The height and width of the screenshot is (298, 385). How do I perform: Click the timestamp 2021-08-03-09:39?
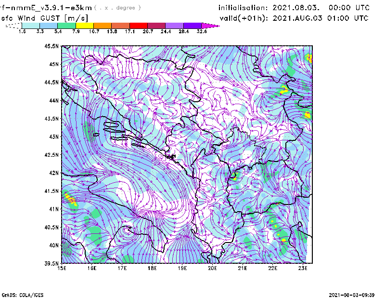coord(352,295)
